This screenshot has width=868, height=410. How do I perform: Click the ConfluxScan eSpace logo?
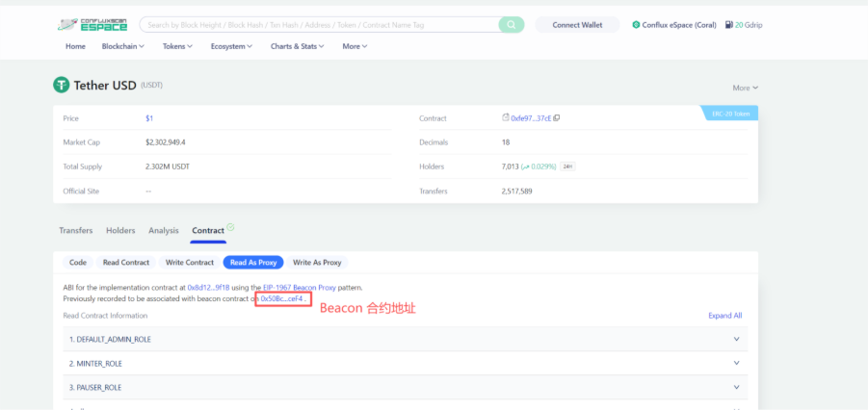point(92,24)
